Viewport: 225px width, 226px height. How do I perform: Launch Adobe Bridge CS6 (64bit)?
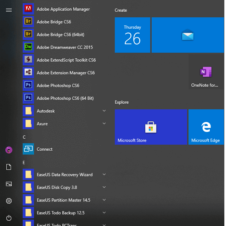[x=60, y=35]
